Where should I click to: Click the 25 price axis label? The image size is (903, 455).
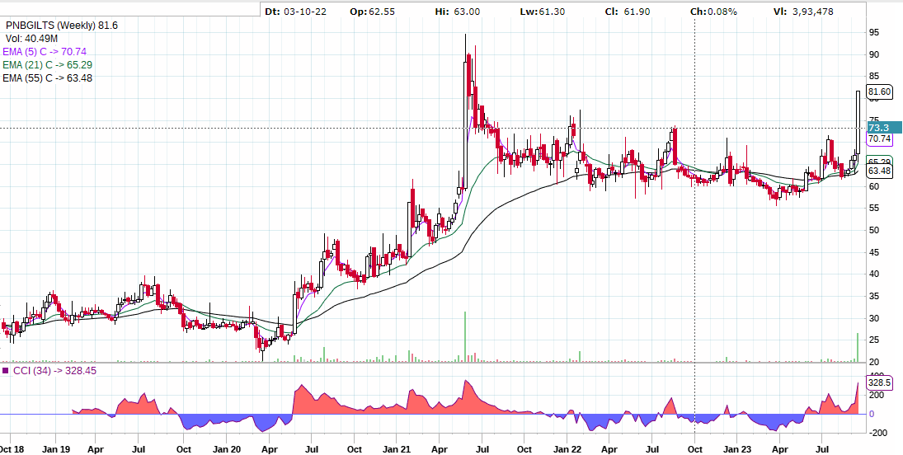coord(873,340)
